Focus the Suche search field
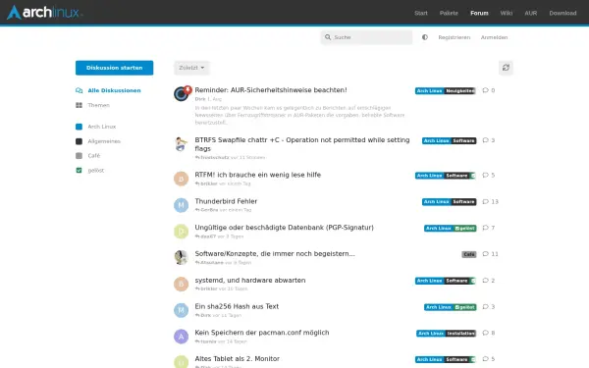 coord(366,37)
